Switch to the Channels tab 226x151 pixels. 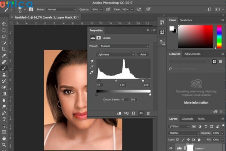(x=187, y=119)
